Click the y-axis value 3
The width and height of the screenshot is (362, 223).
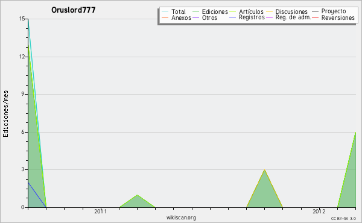coord(23,169)
